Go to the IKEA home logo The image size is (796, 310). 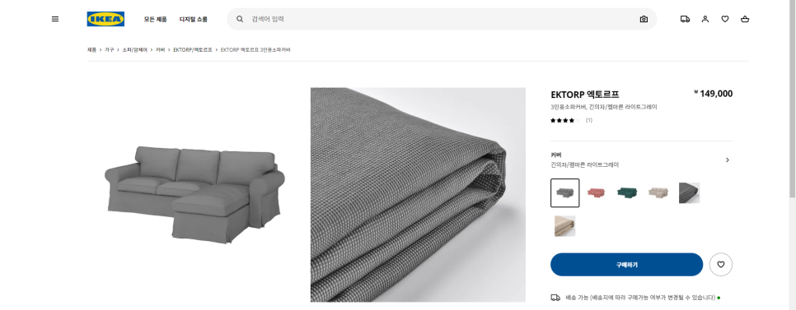[x=105, y=19]
